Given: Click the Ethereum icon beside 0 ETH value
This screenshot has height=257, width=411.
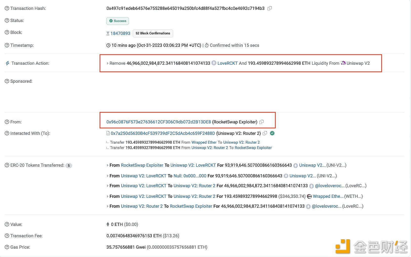Looking at the screenshot, I should pyautogui.click(x=108, y=224).
